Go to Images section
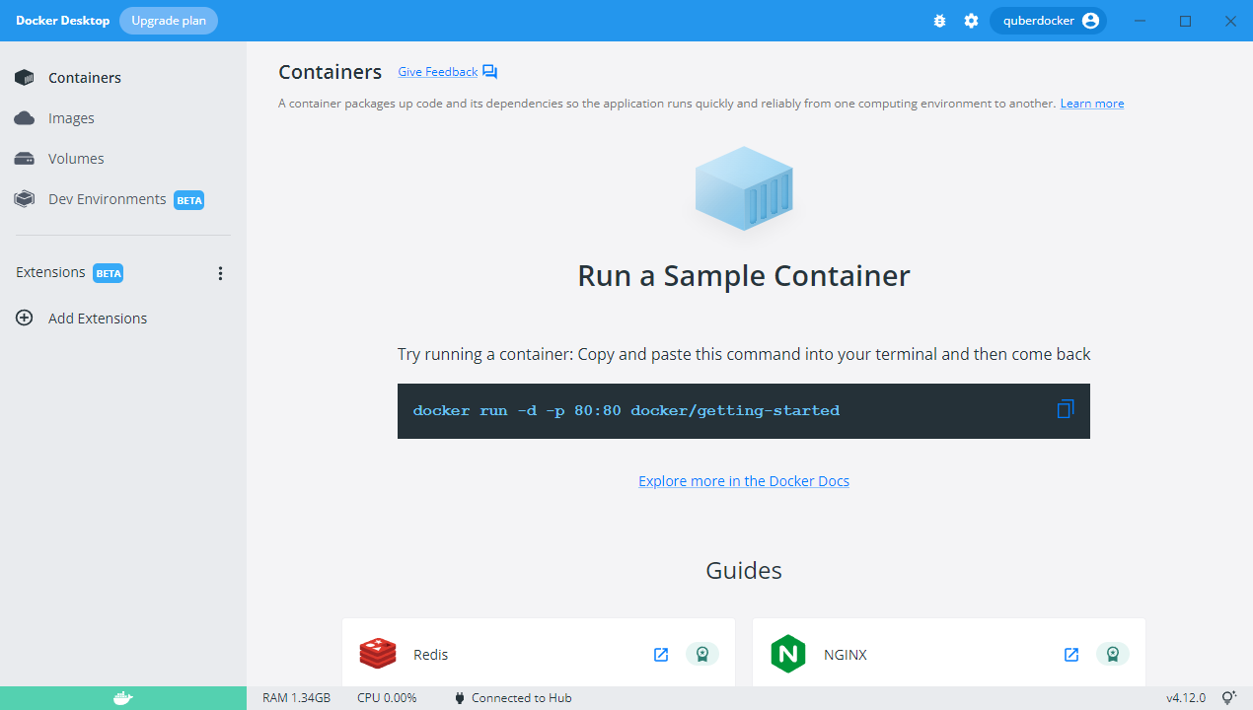This screenshot has width=1253, height=710. pos(71,118)
